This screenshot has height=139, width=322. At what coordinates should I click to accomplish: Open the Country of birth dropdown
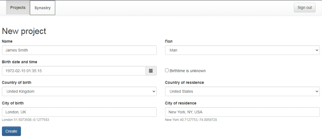coord(79,92)
